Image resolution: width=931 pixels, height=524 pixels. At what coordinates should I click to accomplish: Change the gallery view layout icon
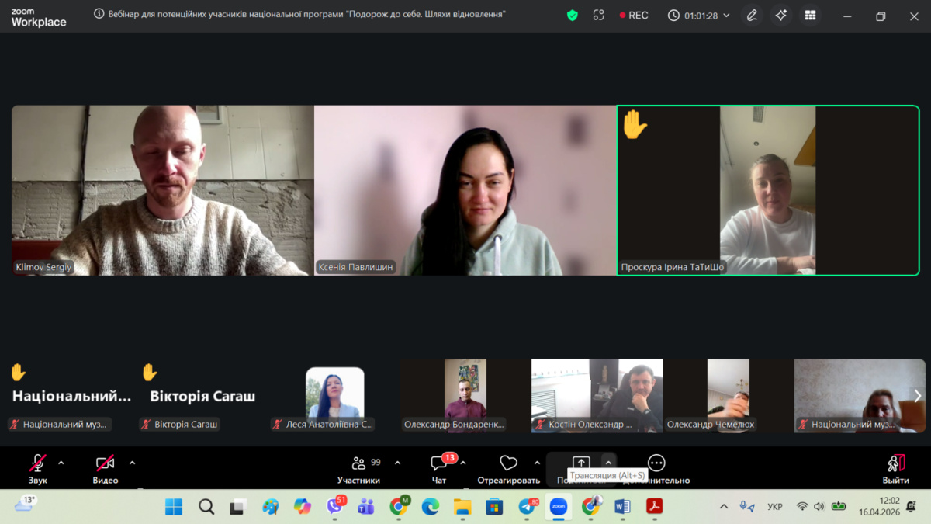click(x=810, y=16)
